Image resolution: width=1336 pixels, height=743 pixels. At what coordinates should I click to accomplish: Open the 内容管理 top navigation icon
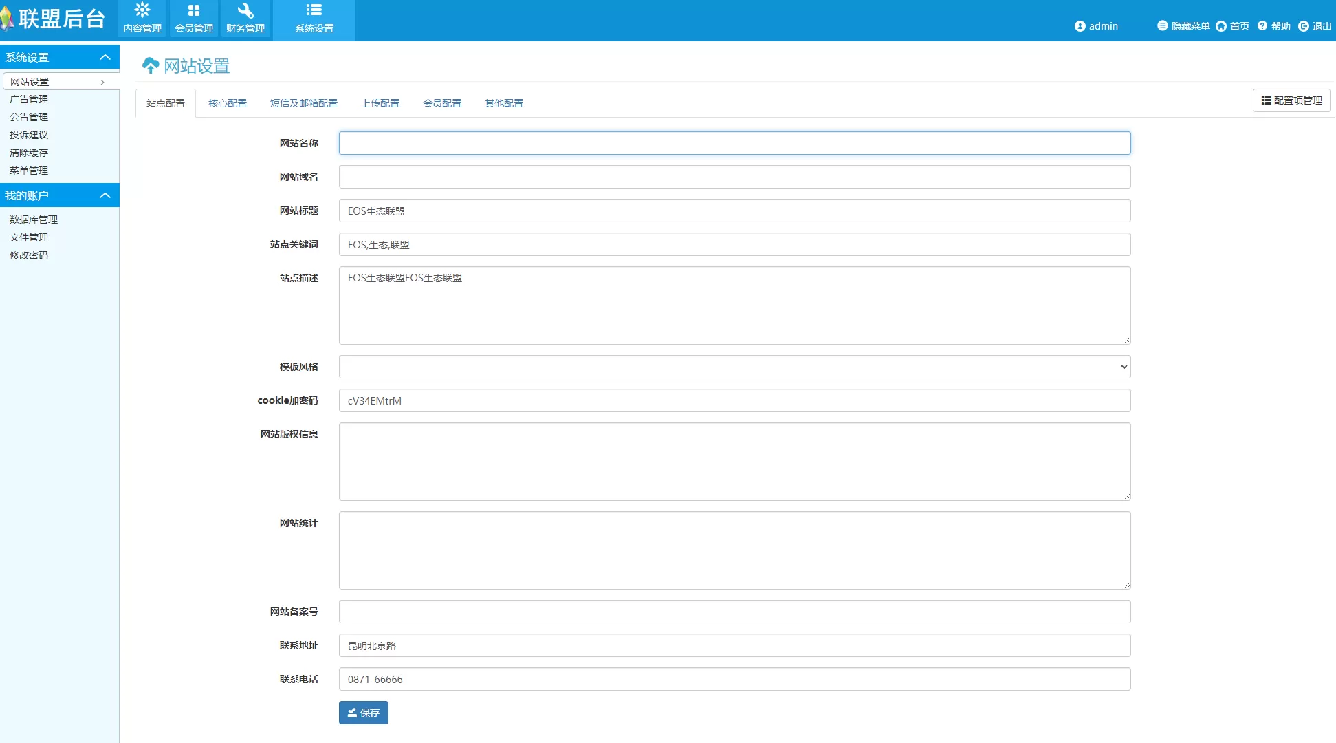(x=142, y=10)
